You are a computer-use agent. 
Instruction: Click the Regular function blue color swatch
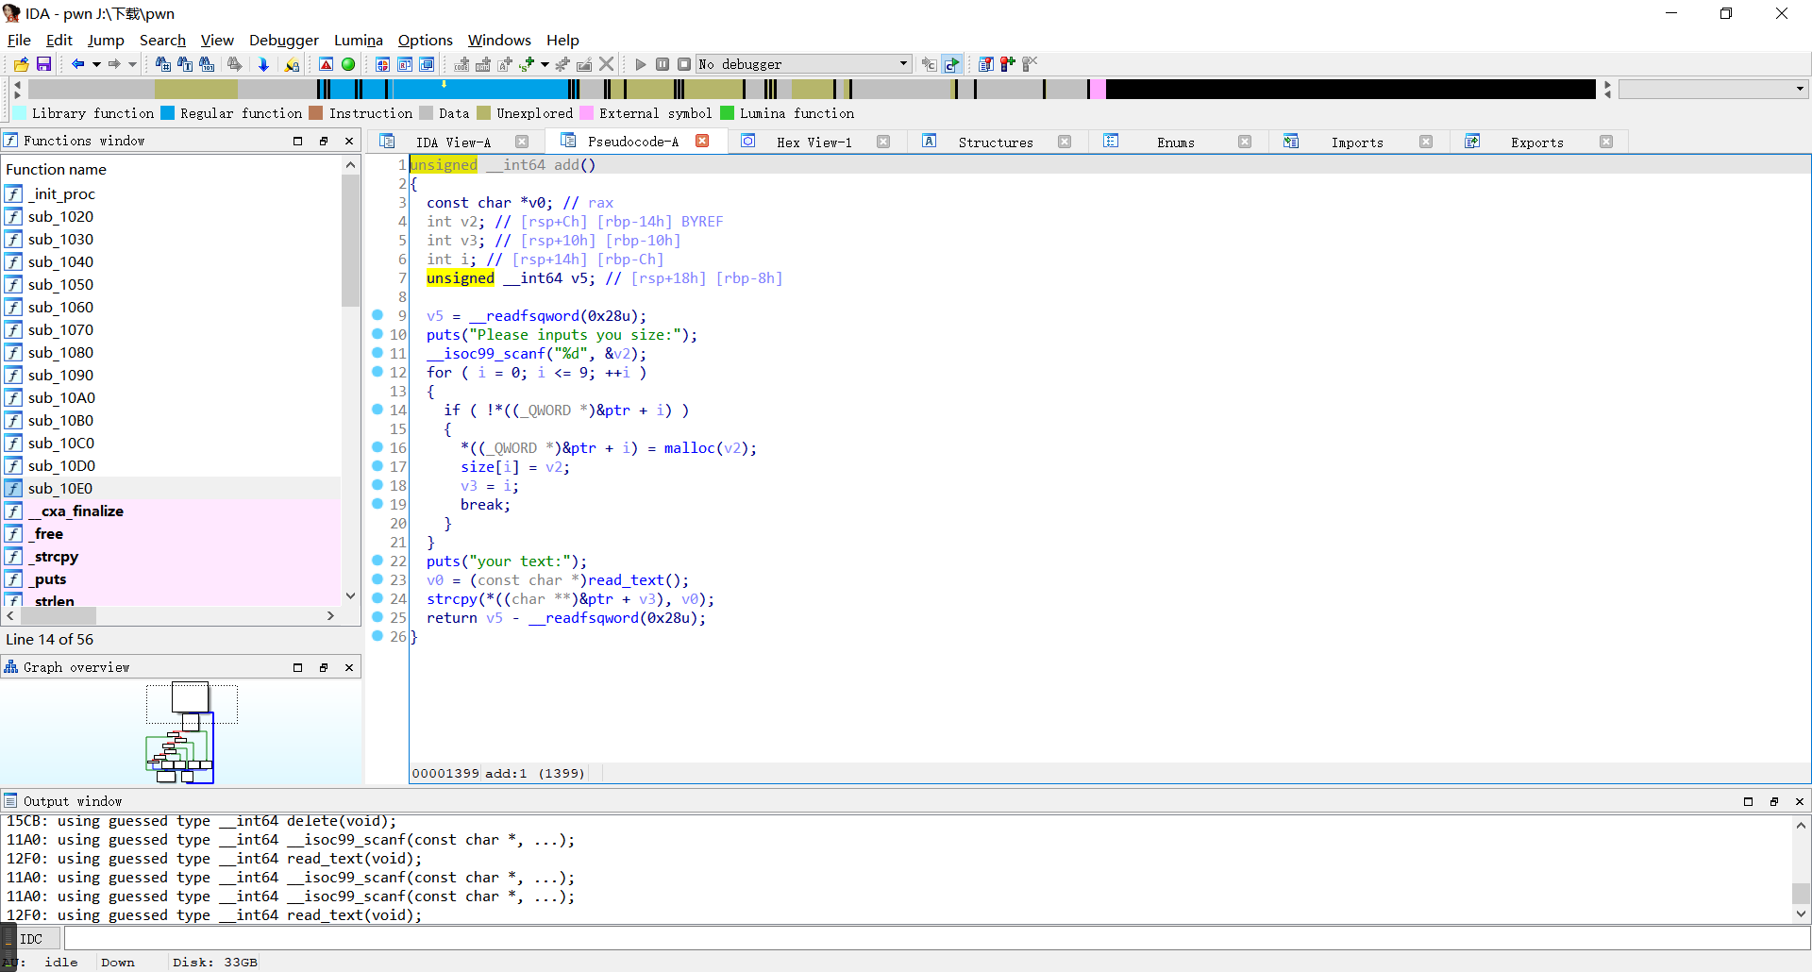click(x=167, y=113)
